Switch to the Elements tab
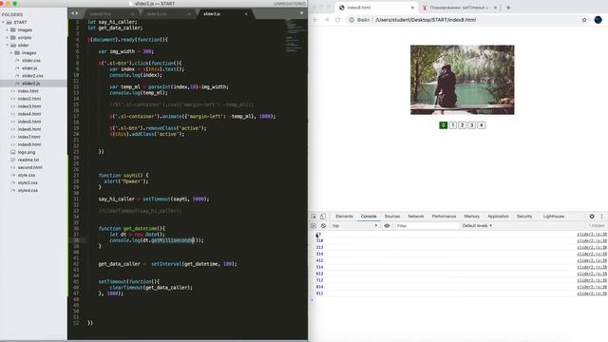Image resolution: width=608 pixels, height=342 pixels. tap(344, 217)
